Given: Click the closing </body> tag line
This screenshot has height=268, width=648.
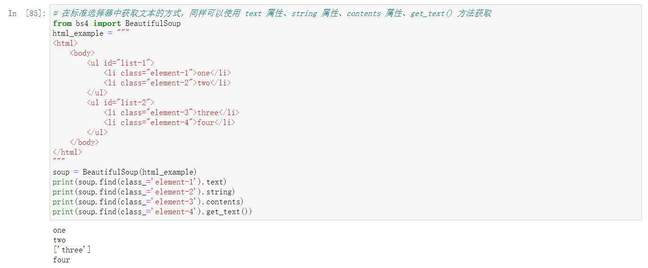Looking at the screenshot, I should tap(84, 142).
